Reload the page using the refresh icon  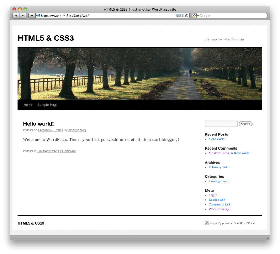click(186, 16)
